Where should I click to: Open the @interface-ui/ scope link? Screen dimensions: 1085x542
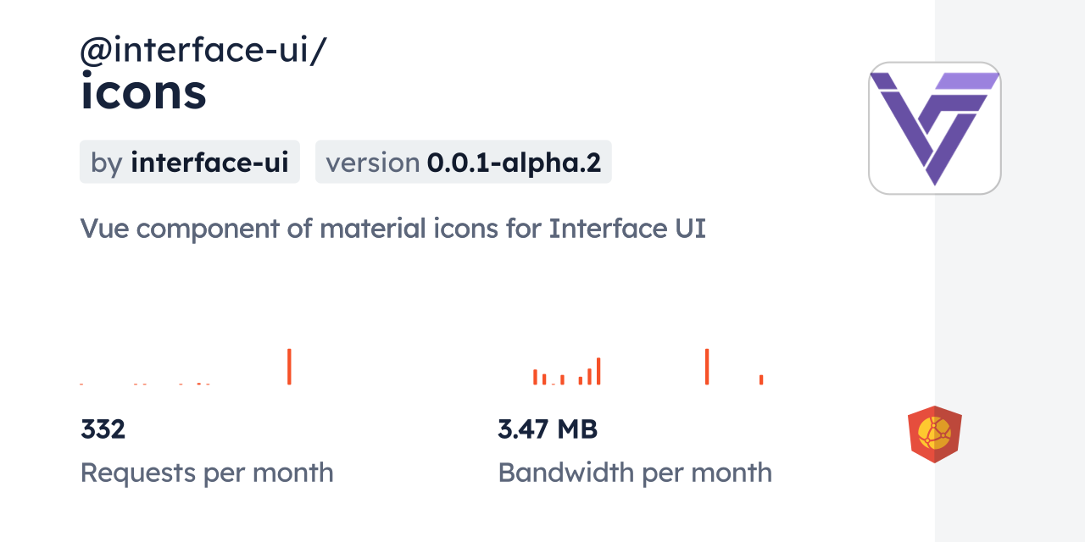pyautogui.click(x=203, y=51)
